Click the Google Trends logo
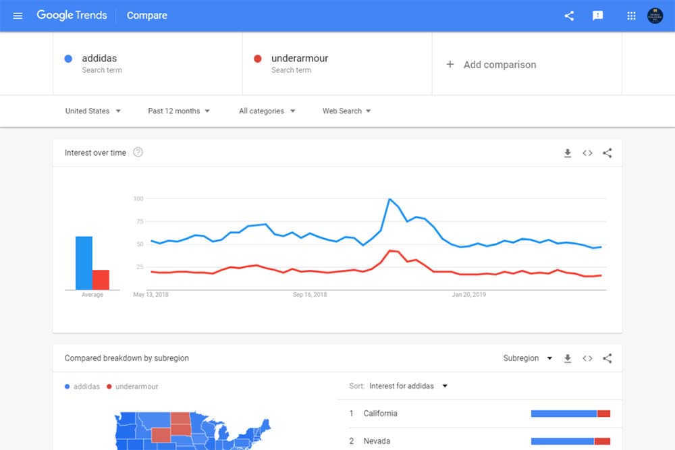 pos(72,15)
